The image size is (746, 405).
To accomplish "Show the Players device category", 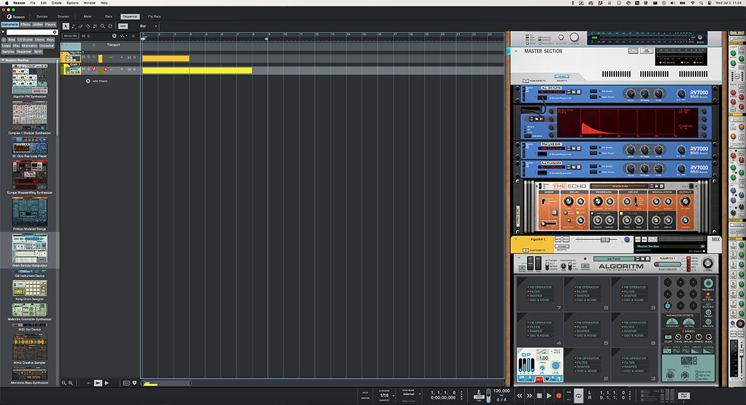I will click(51, 24).
